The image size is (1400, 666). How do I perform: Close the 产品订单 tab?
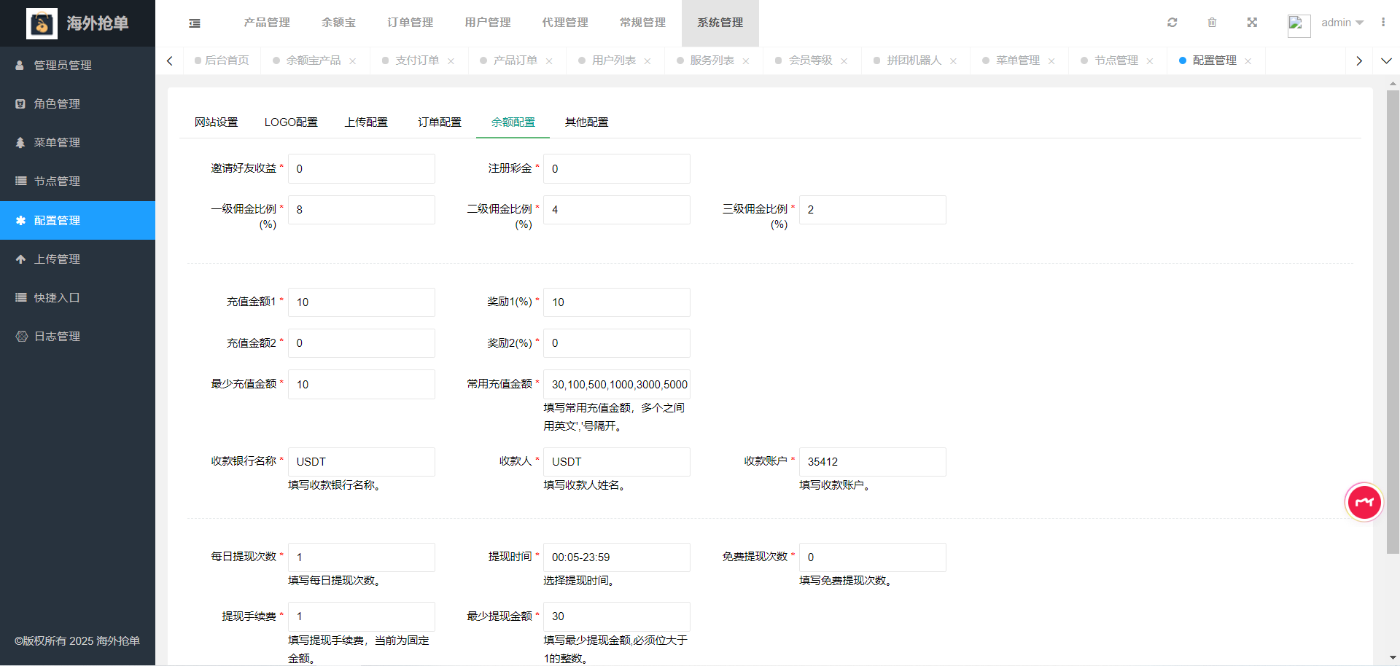(x=549, y=61)
